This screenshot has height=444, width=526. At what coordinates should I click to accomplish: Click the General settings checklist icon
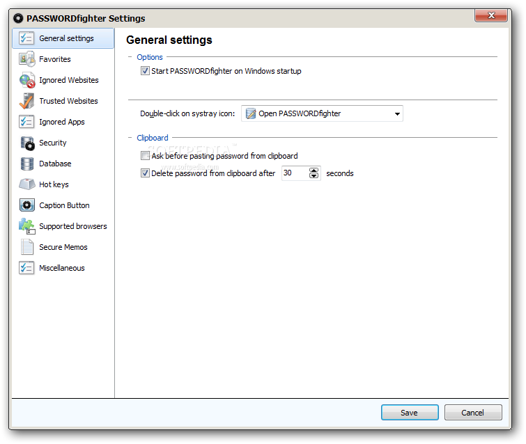click(x=26, y=38)
